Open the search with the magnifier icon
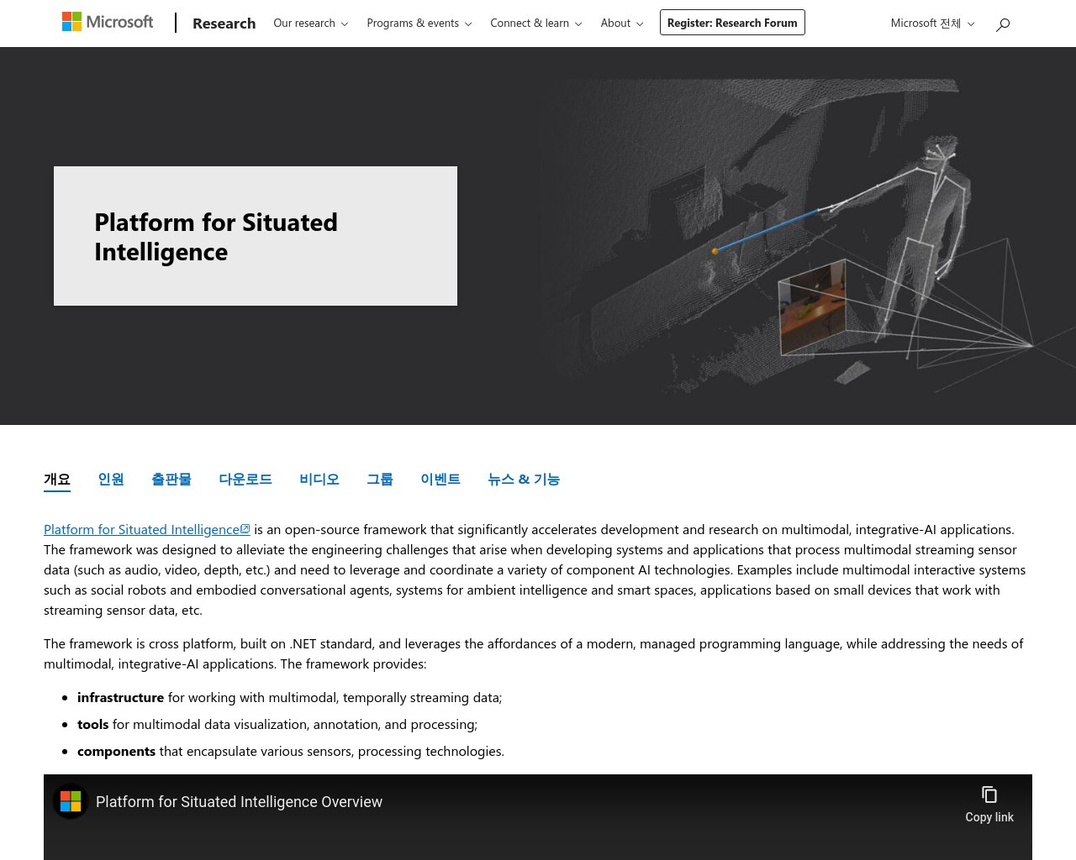 (1002, 24)
